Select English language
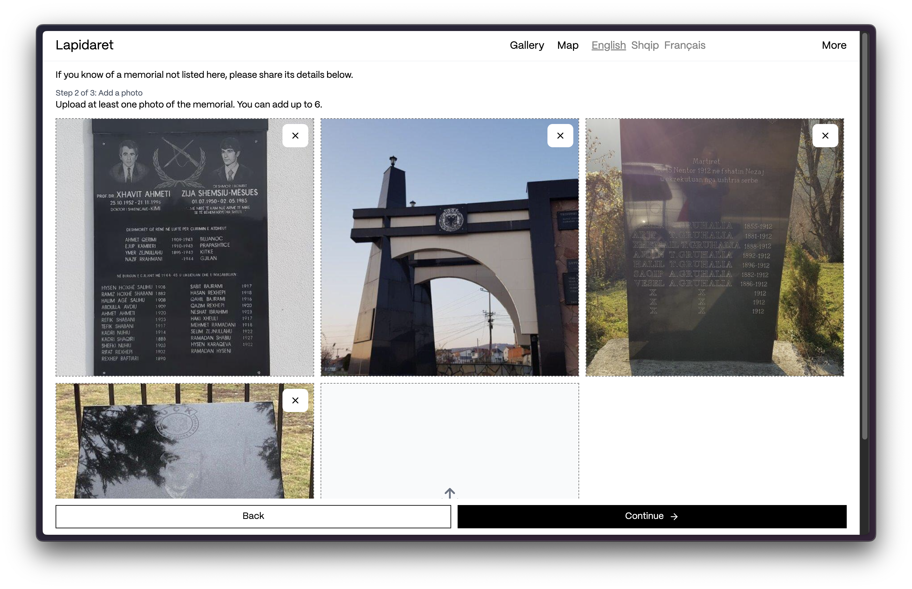The width and height of the screenshot is (912, 589). pos(608,46)
